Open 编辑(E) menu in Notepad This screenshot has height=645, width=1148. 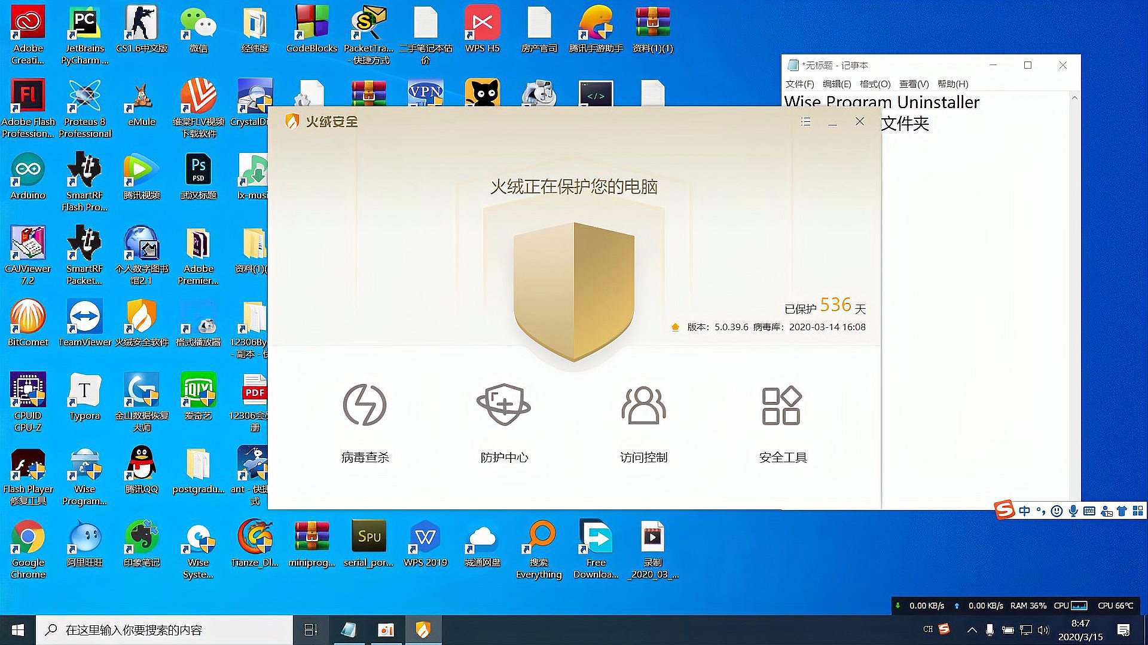point(836,84)
